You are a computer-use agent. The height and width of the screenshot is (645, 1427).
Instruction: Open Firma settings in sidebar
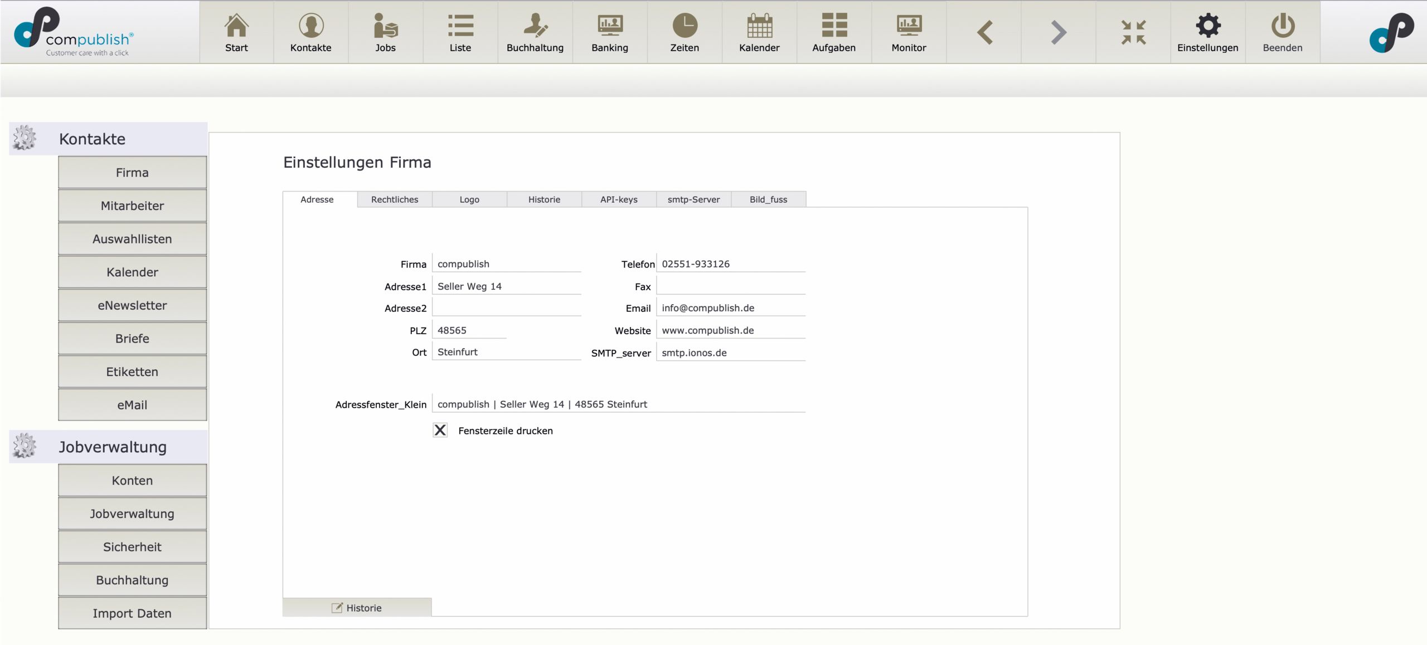[x=132, y=173]
